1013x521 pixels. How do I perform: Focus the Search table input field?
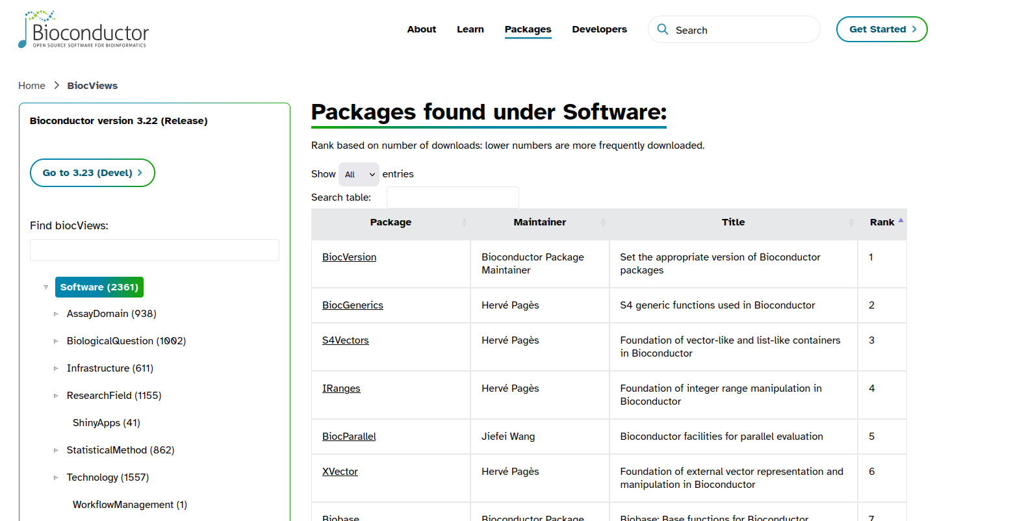[452, 197]
